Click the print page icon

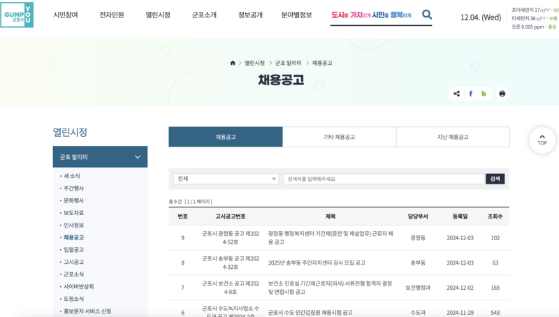pos(502,94)
